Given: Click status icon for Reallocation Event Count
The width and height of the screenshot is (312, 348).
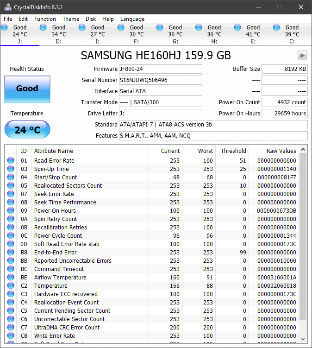Looking at the screenshot, I should pos(11,302).
